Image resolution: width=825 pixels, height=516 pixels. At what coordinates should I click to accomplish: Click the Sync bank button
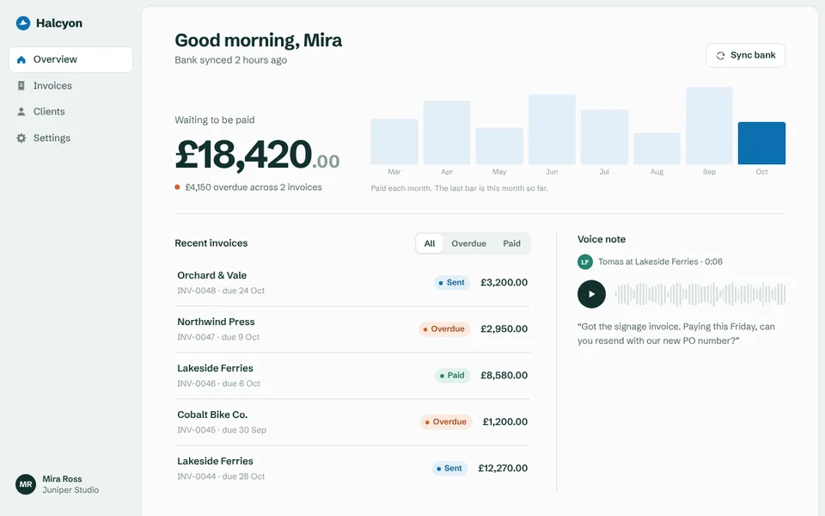click(x=745, y=55)
